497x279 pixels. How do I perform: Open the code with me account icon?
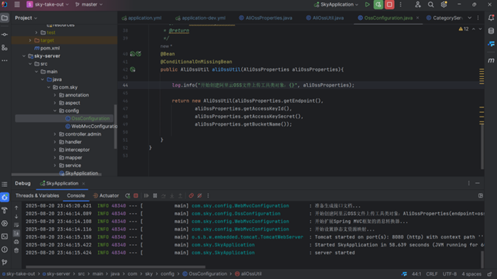(x=417, y=4)
